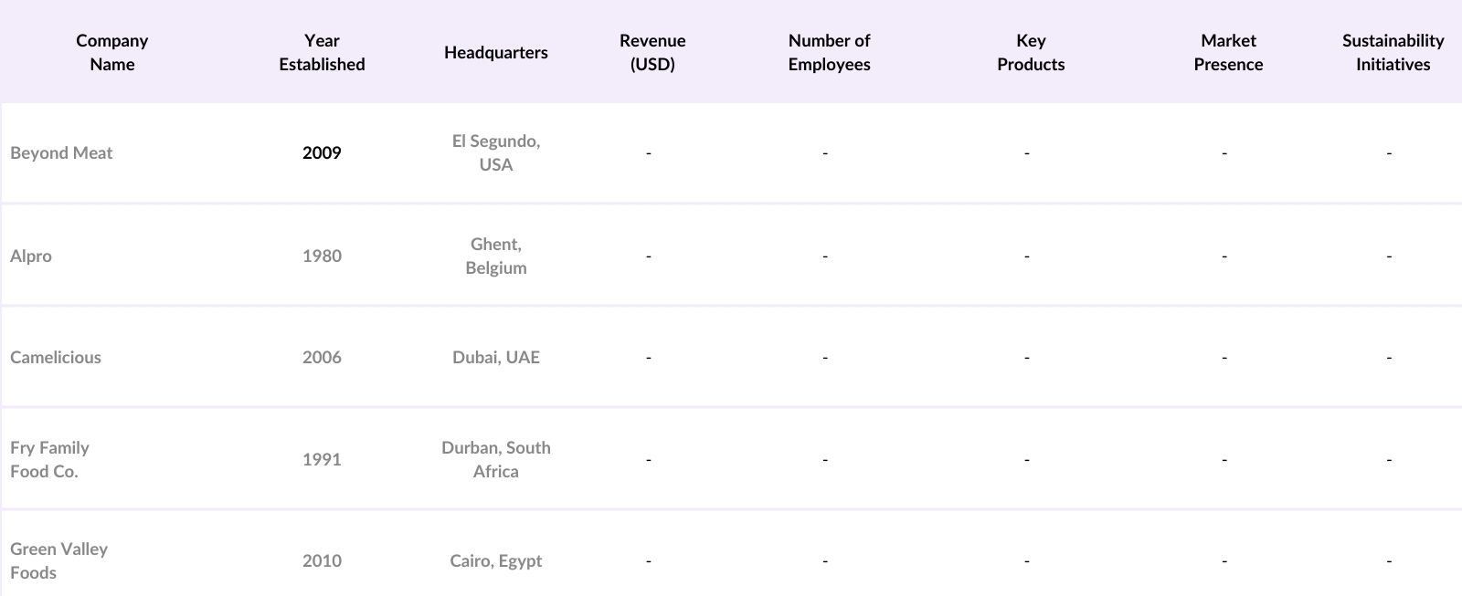Select the Headquarters column header
The width and height of the screenshot is (1462, 596).
click(496, 52)
